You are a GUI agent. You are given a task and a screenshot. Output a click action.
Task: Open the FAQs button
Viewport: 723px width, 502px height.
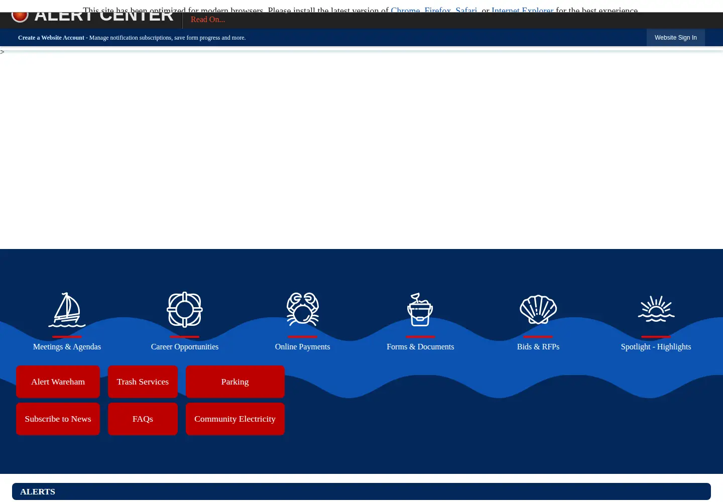coord(143,419)
